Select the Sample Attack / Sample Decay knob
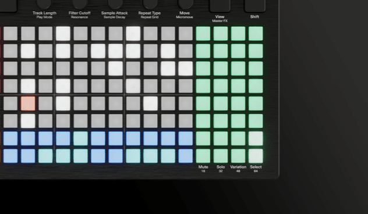Image resolution: width=368 pixels, height=214 pixels. point(115,3)
